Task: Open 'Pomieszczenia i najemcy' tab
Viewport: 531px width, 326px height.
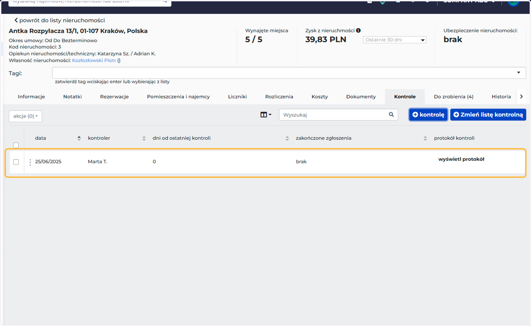Action: [x=178, y=97]
